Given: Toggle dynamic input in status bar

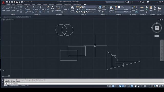Looking at the screenshot, I should (x=120, y=86).
